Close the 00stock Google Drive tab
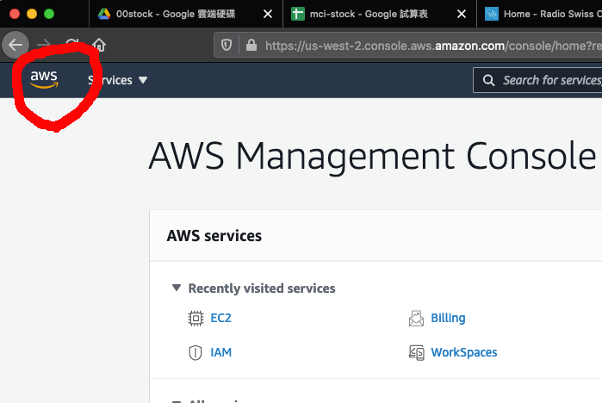 coord(267,14)
